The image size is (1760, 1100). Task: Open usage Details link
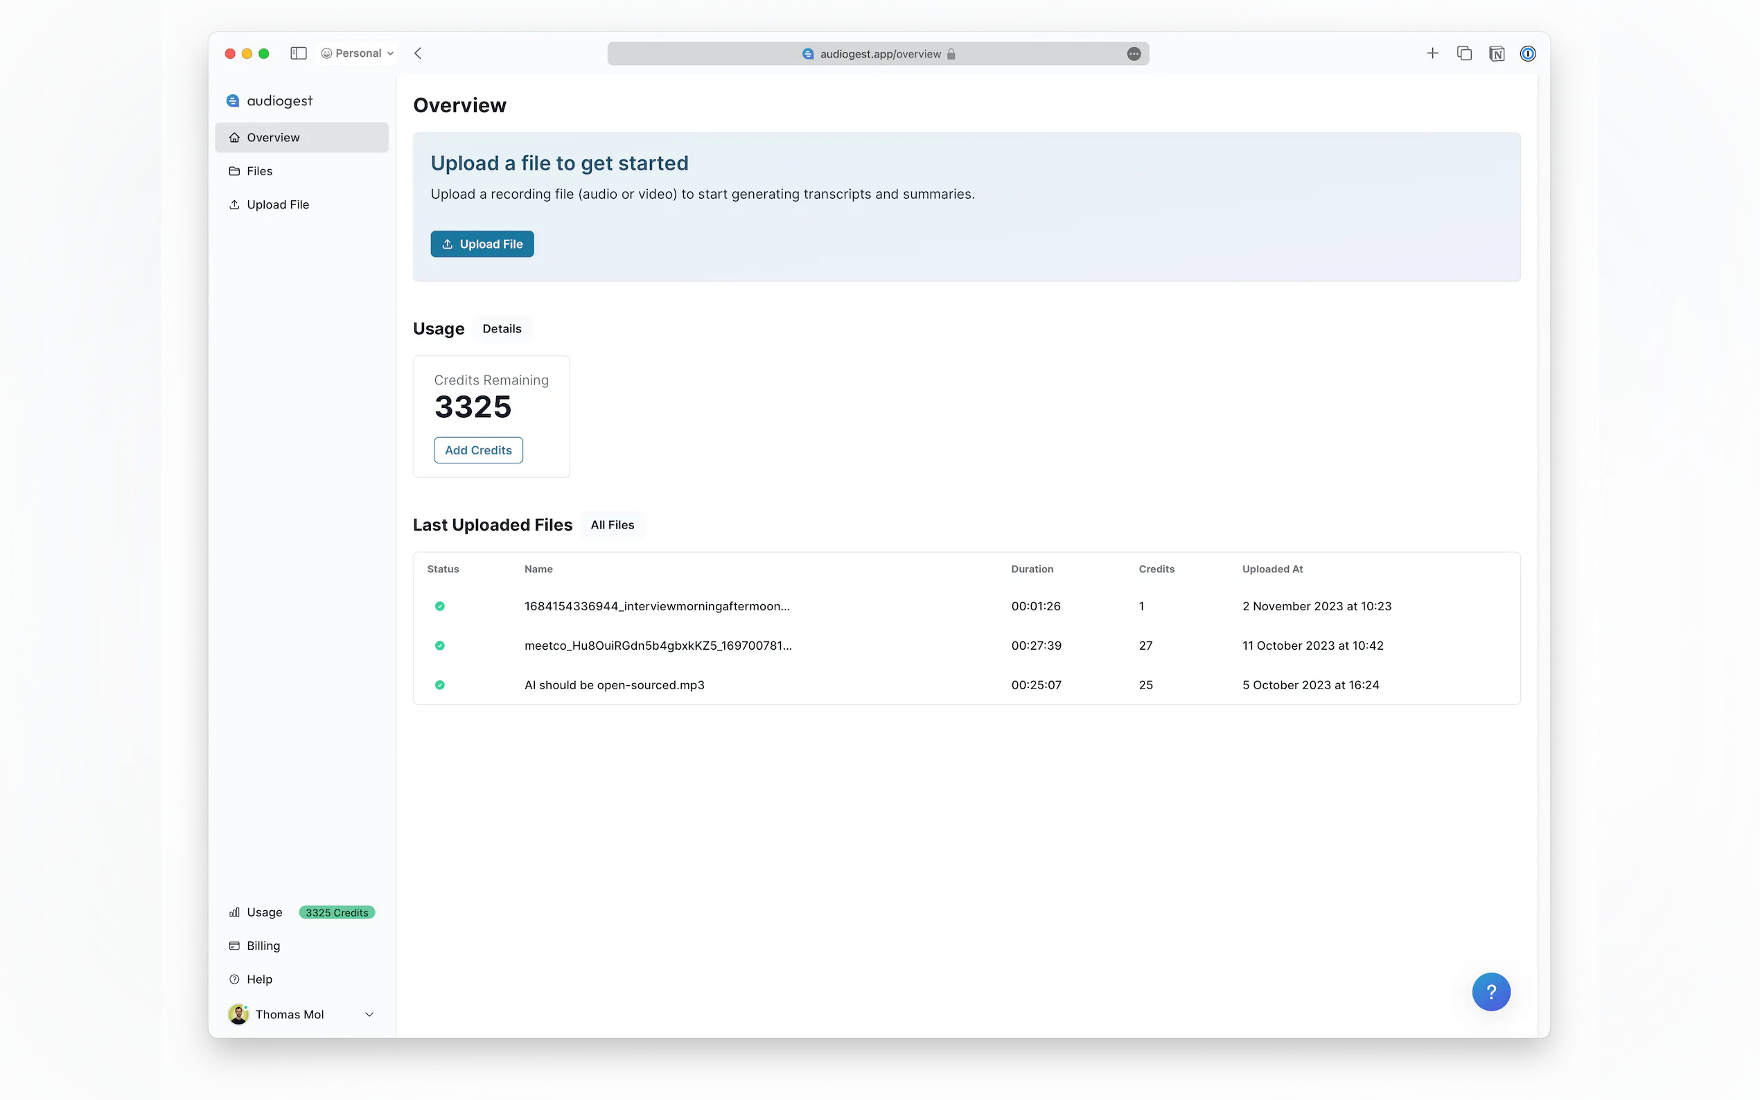point(501,329)
